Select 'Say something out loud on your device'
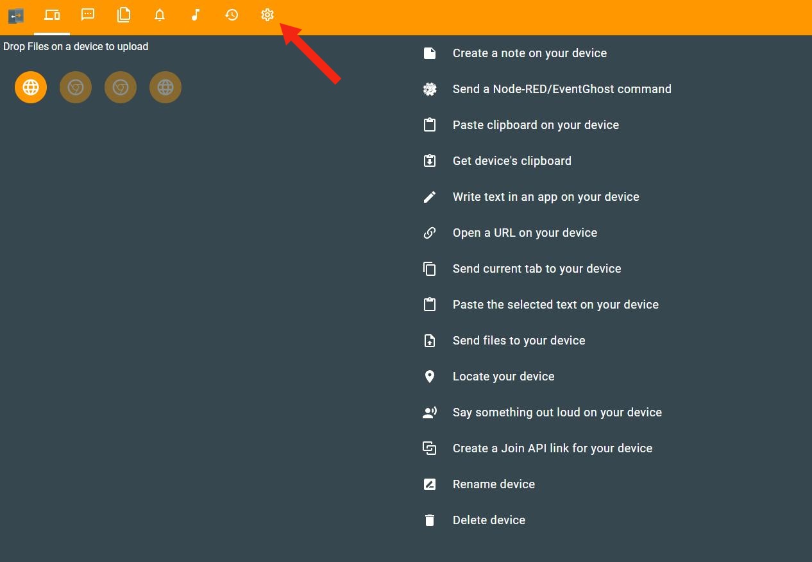This screenshot has width=812, height=562. [x=557, y=413]
